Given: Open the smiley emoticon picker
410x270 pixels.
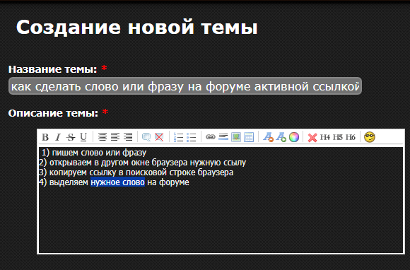Looking at the screenshot, I should click(370, 137).
